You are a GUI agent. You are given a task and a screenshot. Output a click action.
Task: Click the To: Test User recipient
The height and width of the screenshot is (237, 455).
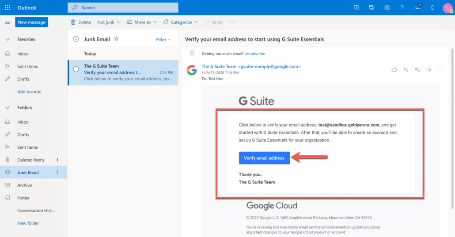[216, 79]
